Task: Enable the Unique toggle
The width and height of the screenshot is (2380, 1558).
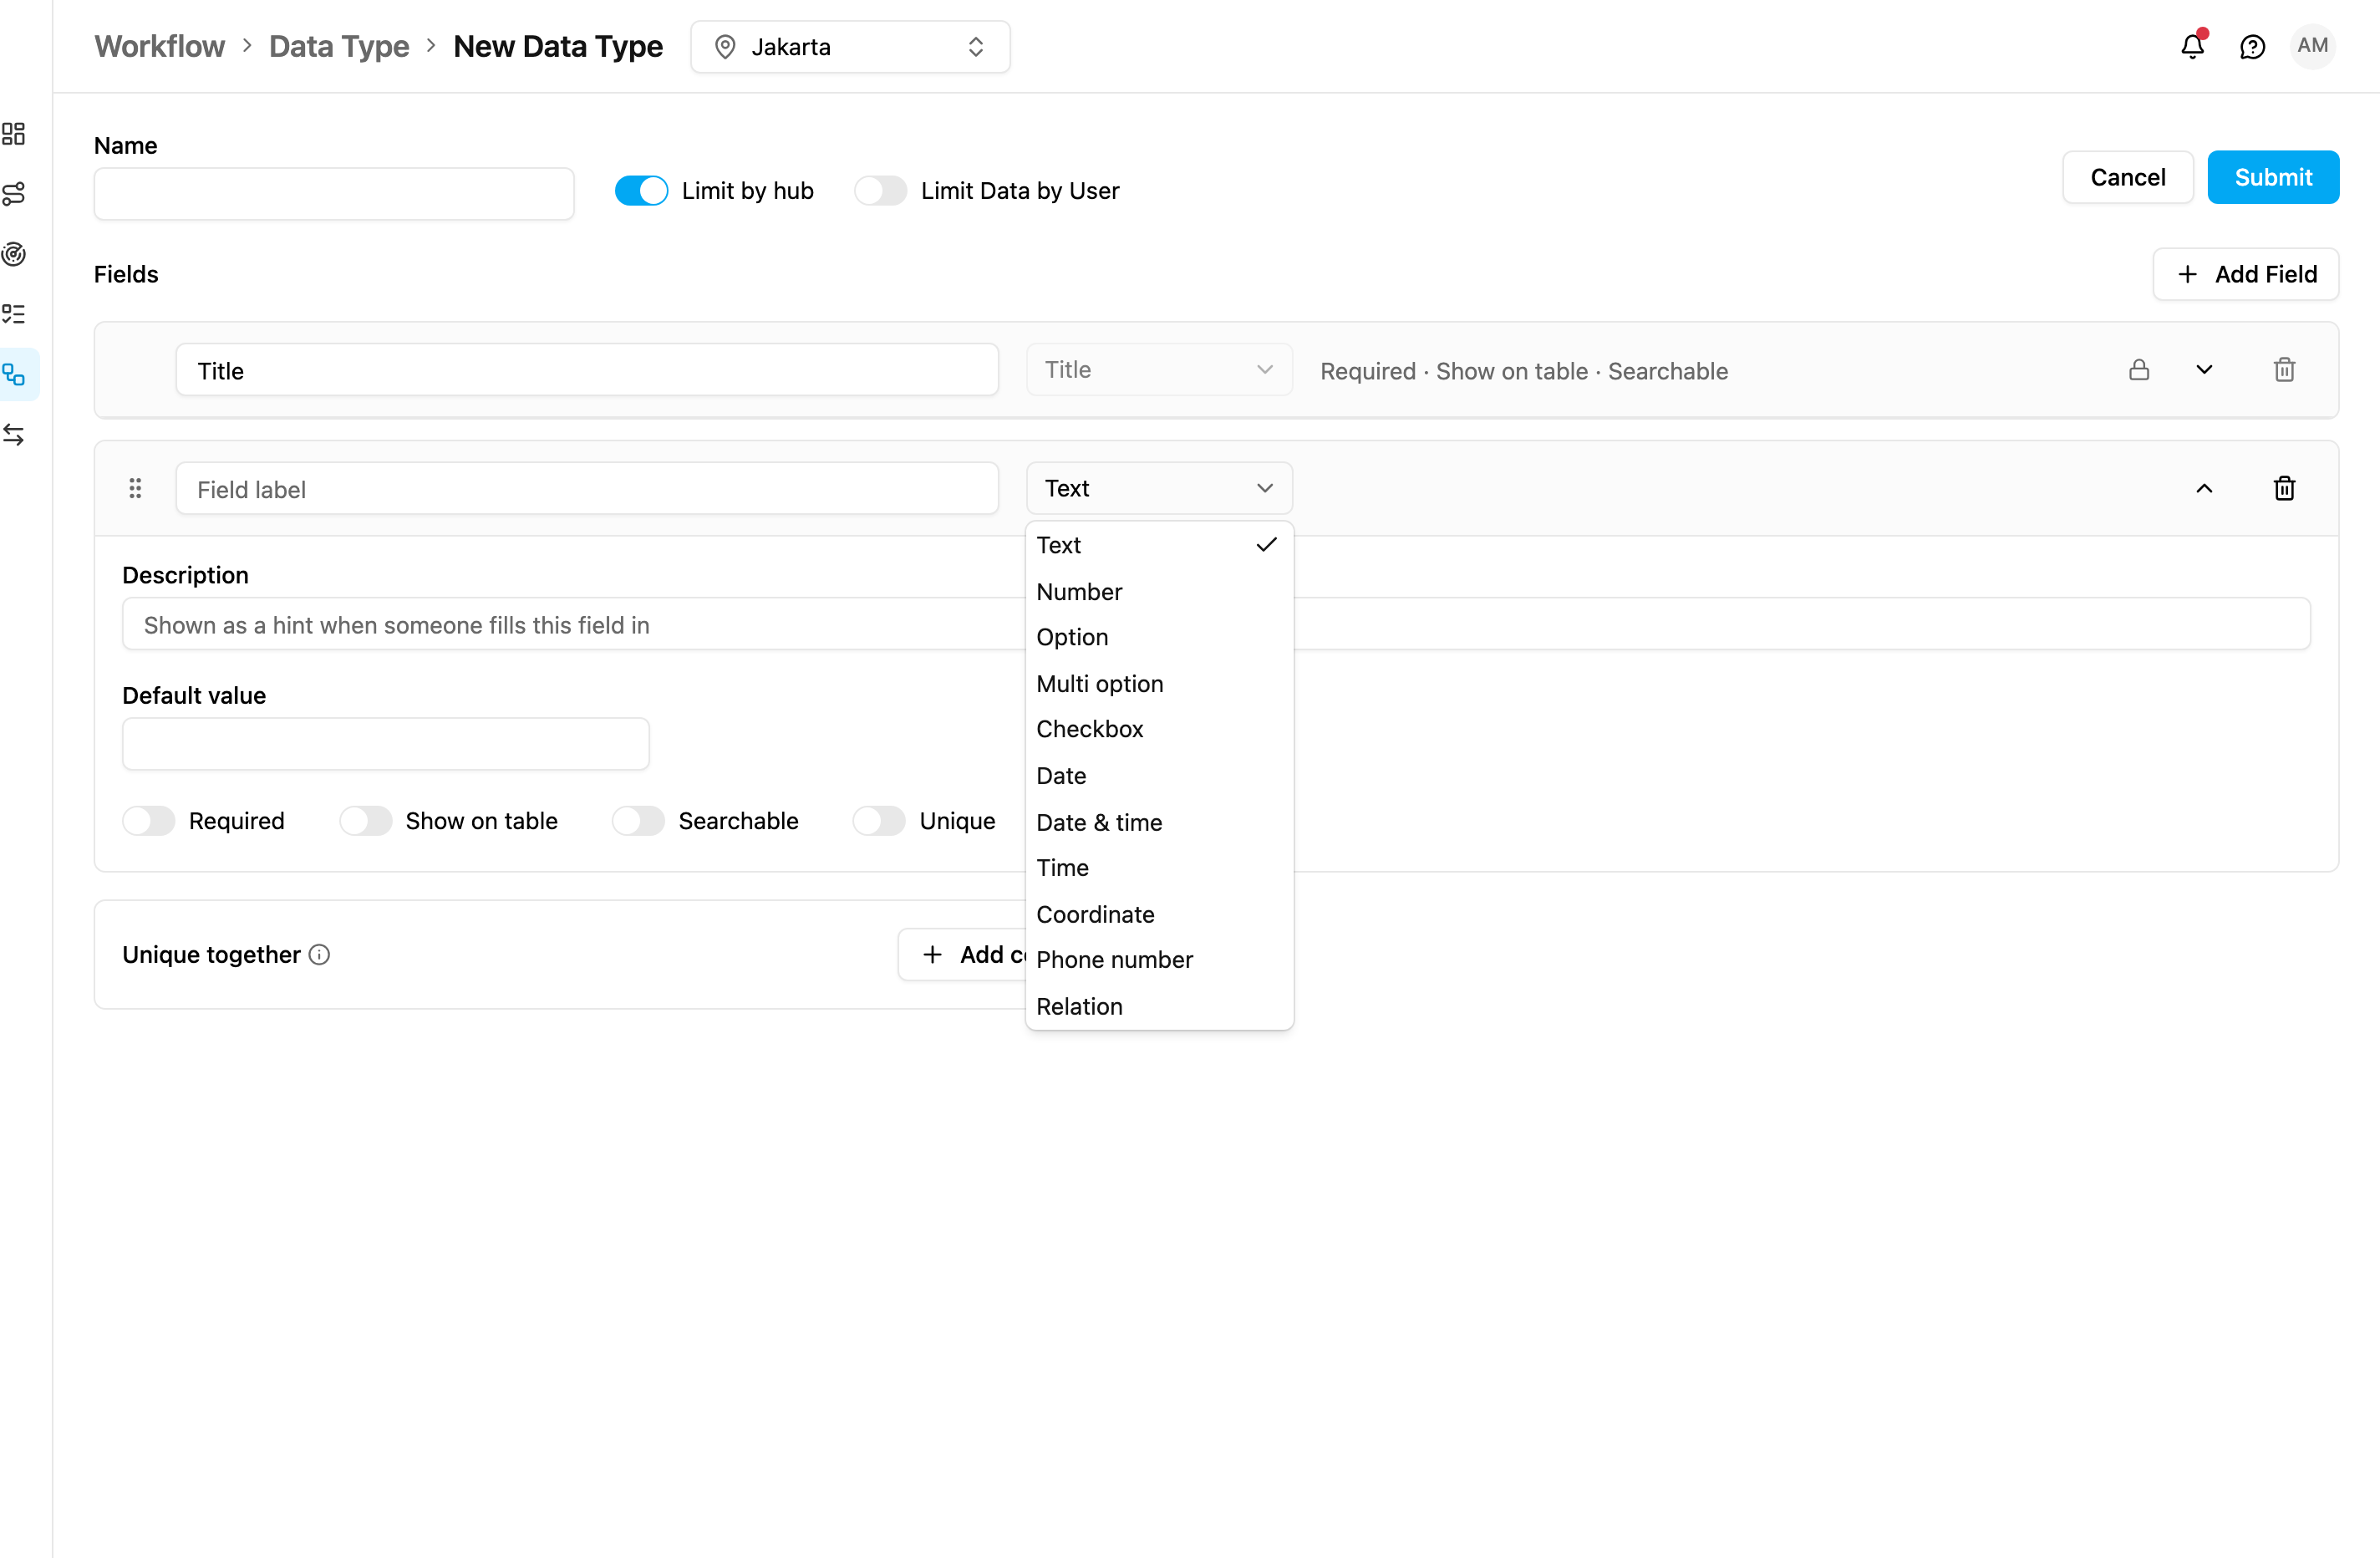Action: 879,821
